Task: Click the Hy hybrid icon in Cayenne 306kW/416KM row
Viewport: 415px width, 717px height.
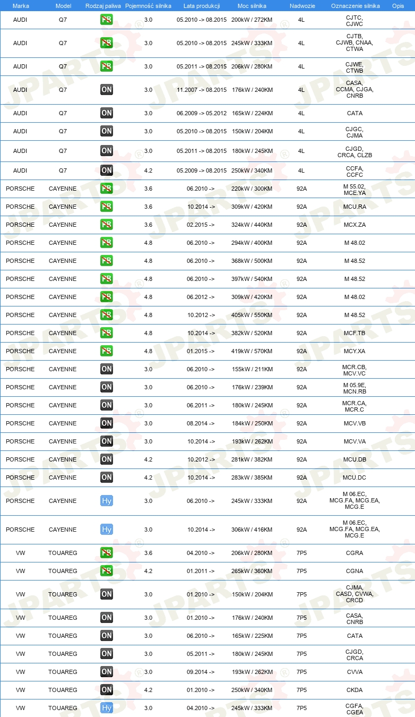Action: pos(107,530)
